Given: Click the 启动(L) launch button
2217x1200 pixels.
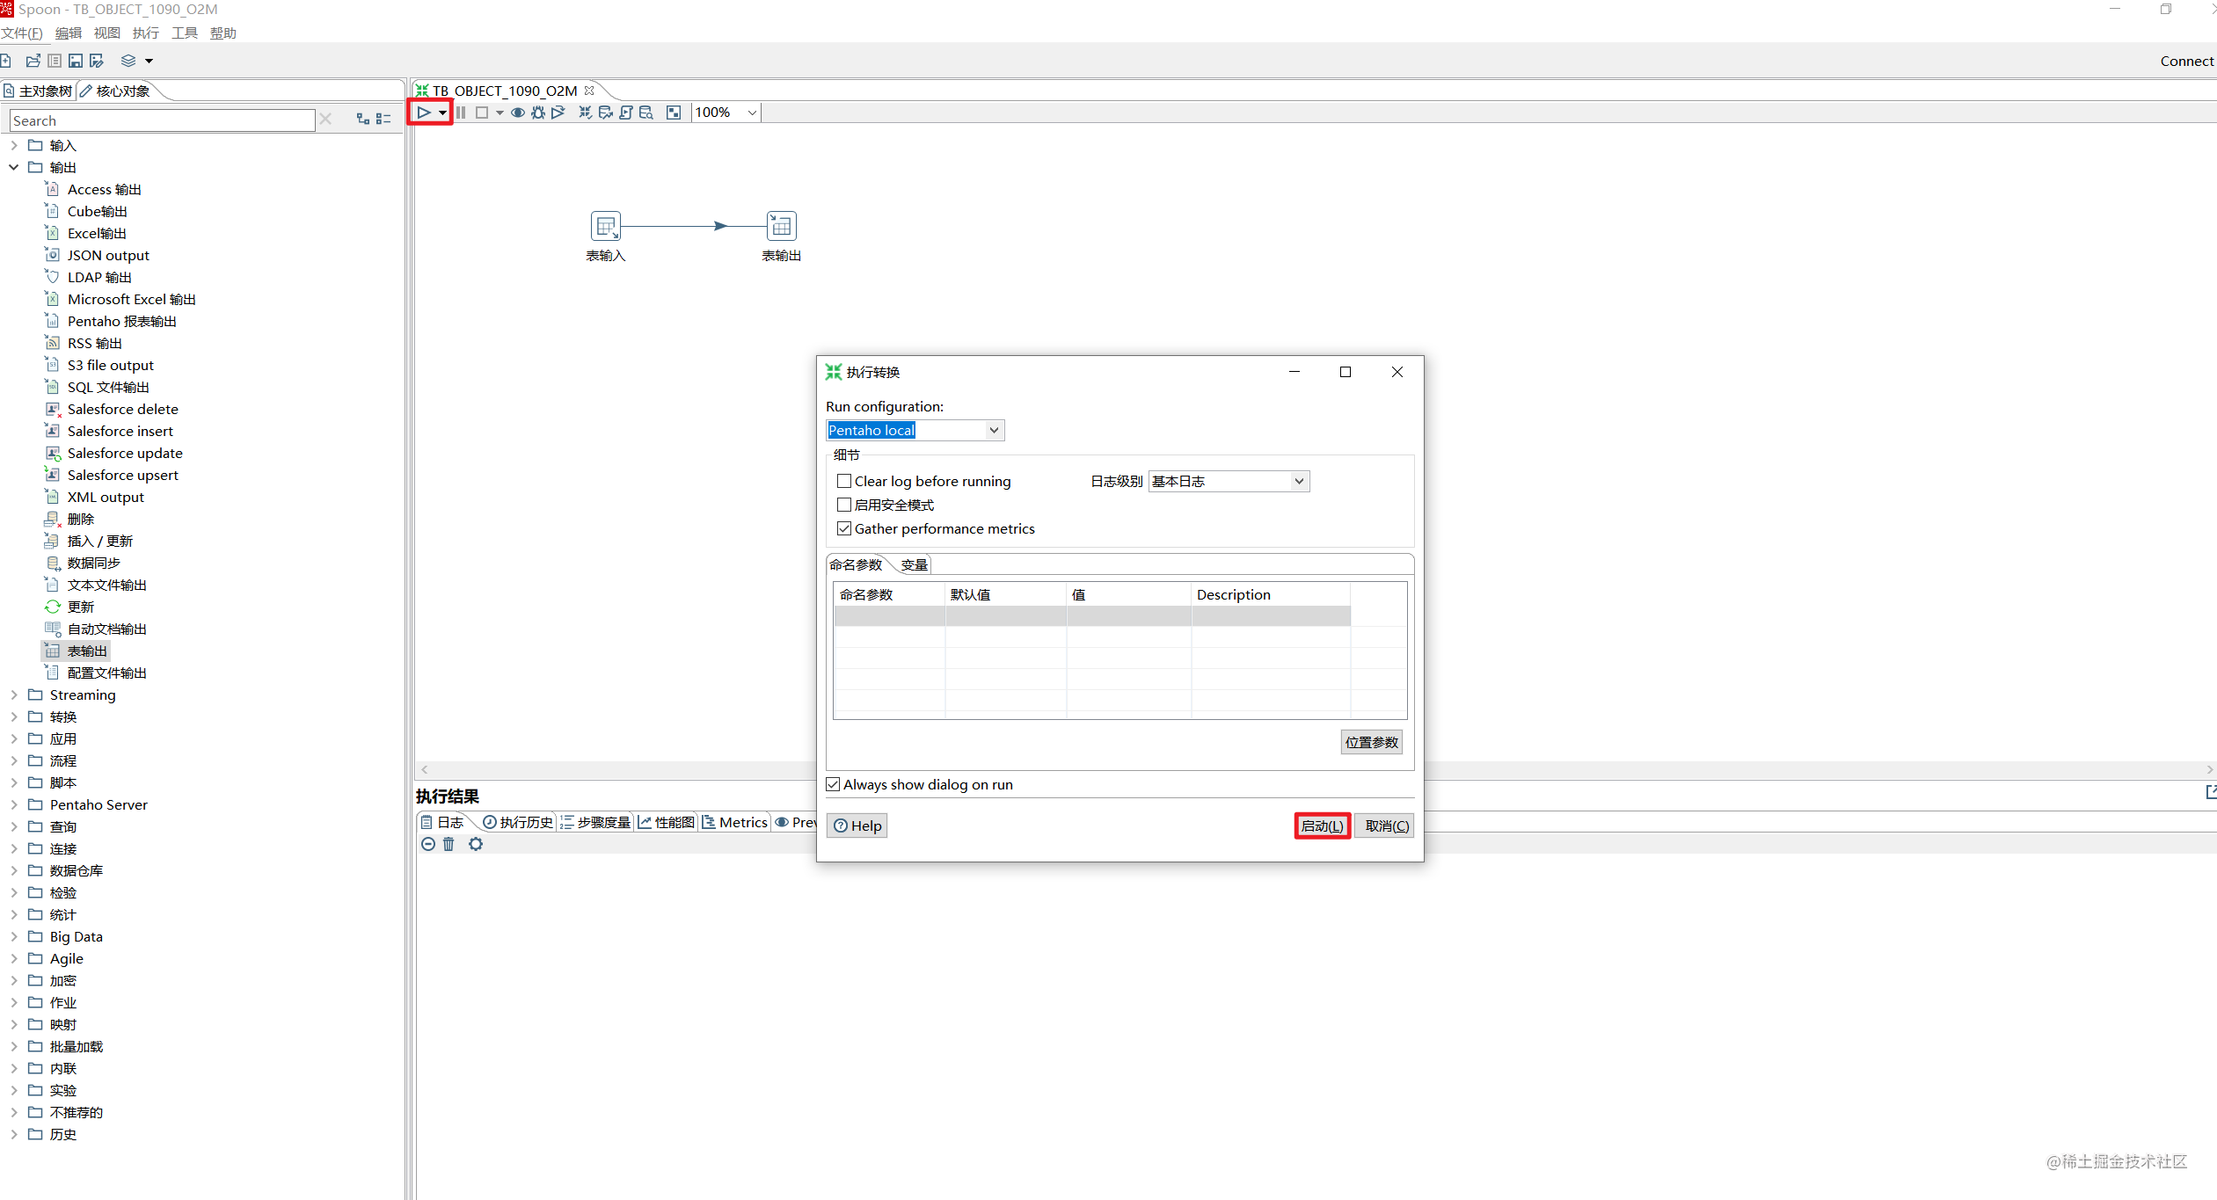Looking at the screenshot, I should coord(1322,825).
